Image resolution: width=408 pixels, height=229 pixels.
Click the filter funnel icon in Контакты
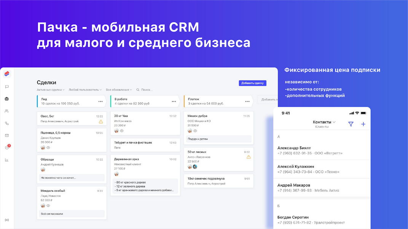(x=351, y=124)
